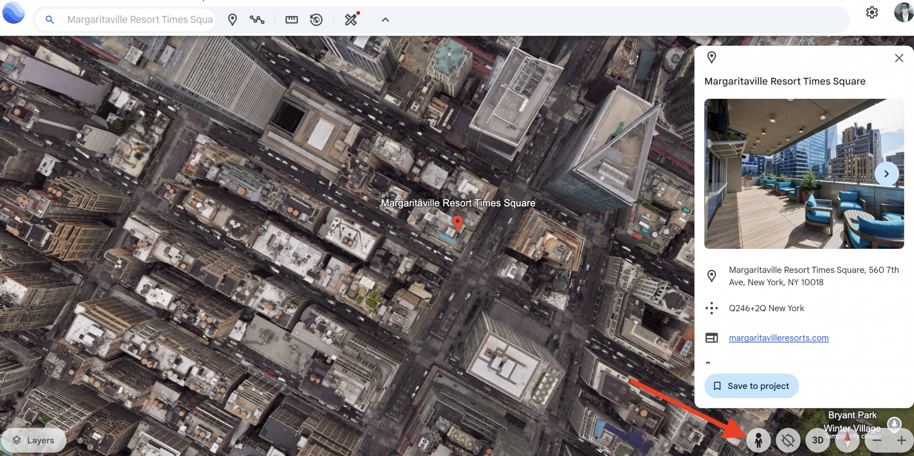Image resolution: width=914 pixels, height=456 pixels.
Task: Activate Street View pegman
Action: coord(758,440)
